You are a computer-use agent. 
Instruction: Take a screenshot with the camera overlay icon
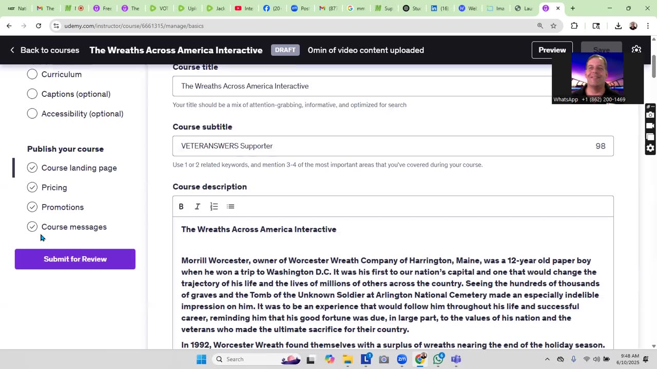[650, 115]
